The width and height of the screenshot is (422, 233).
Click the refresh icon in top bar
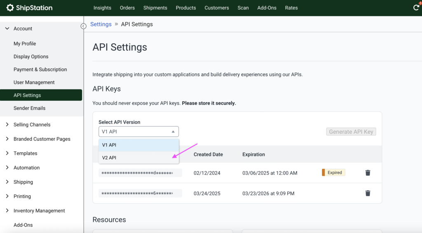(x=416, y=8)
